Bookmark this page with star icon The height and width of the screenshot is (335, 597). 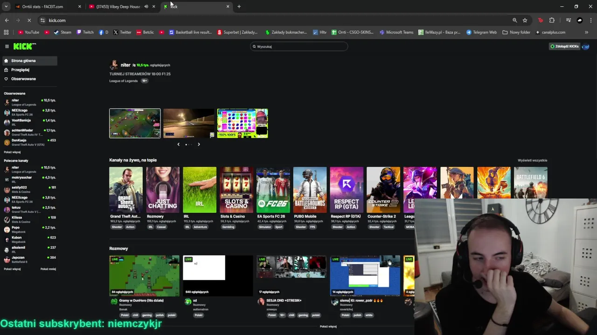525,20
